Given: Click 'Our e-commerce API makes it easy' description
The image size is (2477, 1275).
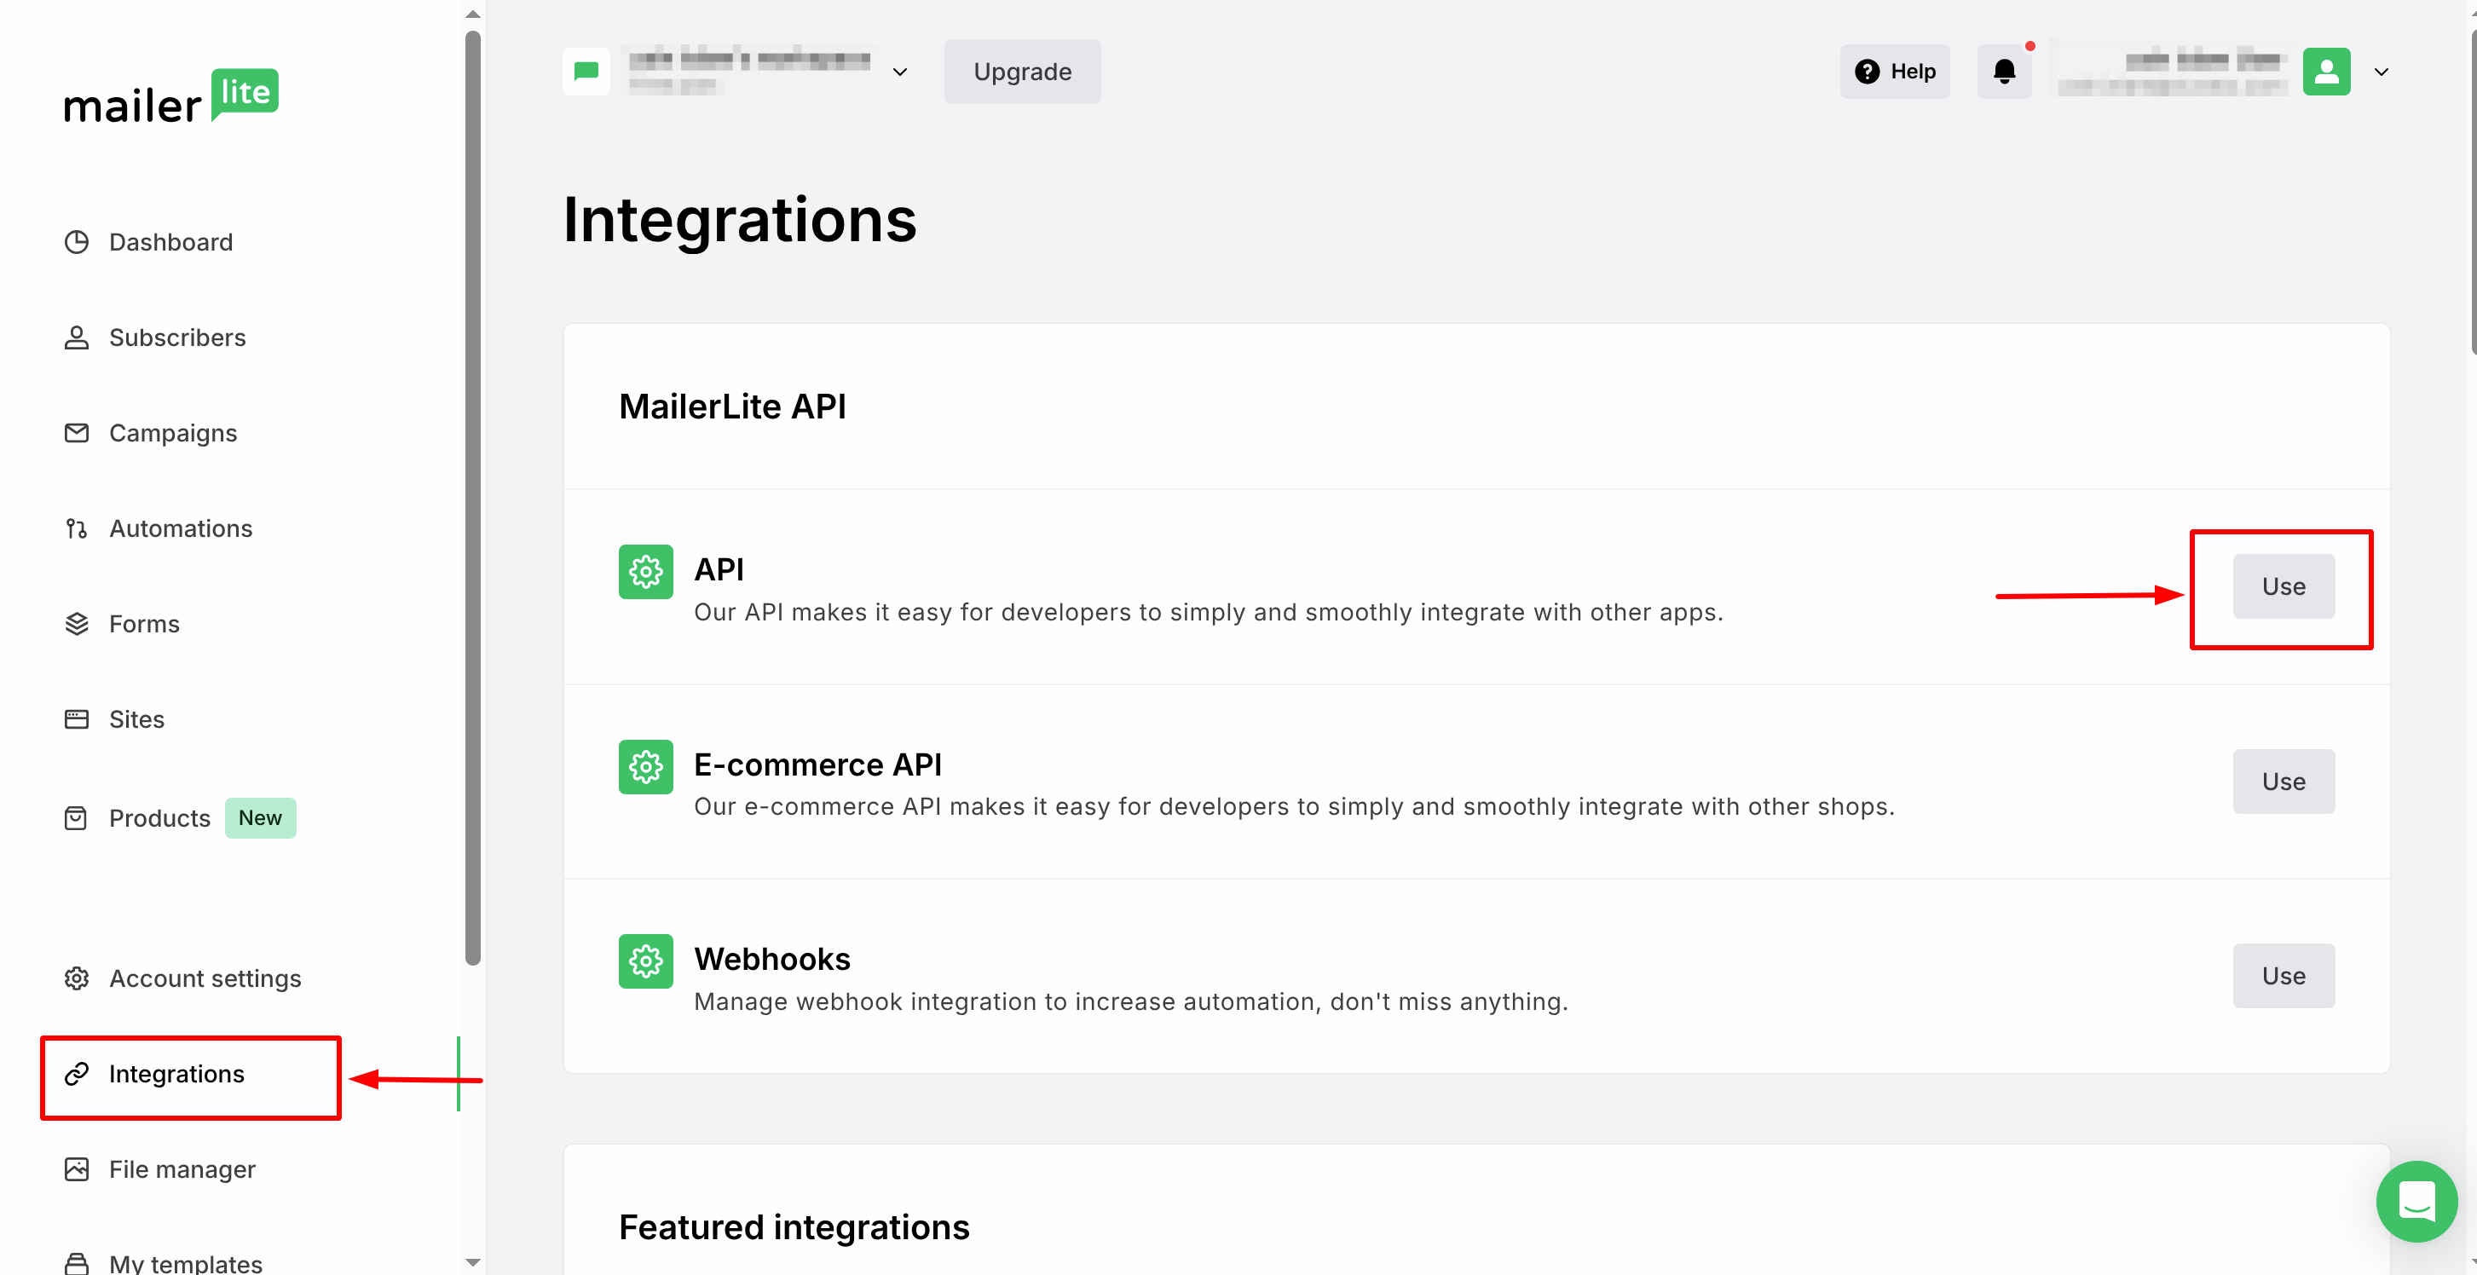Looking at the screenshot, I should click(x=1294, y=807).
